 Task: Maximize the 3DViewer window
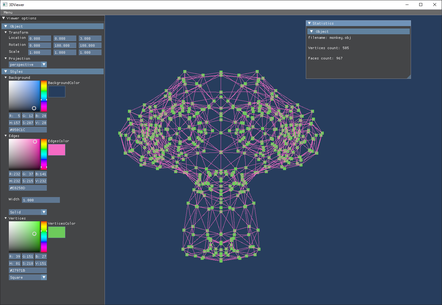coord(421,5)
